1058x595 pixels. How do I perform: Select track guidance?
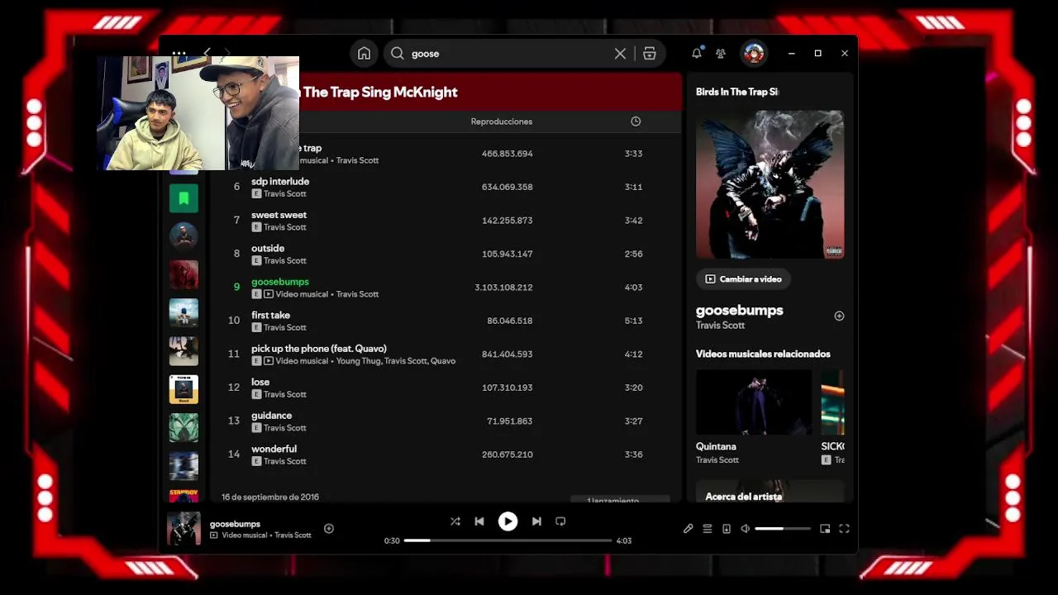[x=446, y=421]
